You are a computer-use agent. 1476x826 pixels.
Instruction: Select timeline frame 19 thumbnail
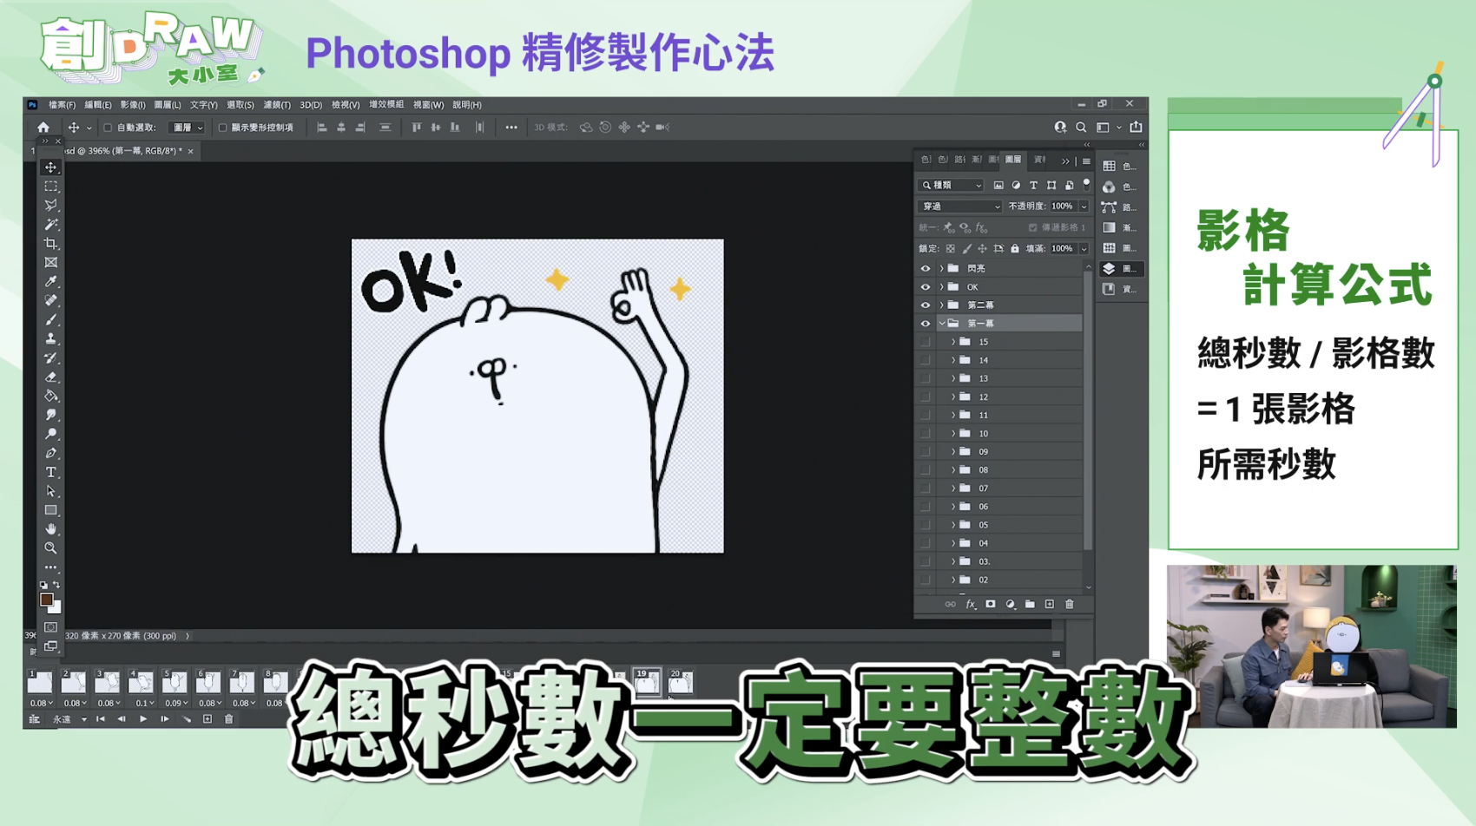647,682
